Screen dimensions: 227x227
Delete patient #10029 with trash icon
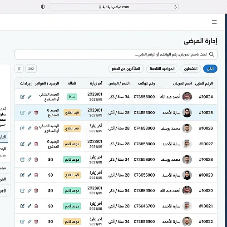[36, 175]
